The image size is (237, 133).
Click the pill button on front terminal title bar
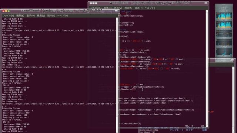[x=116, y=11]
